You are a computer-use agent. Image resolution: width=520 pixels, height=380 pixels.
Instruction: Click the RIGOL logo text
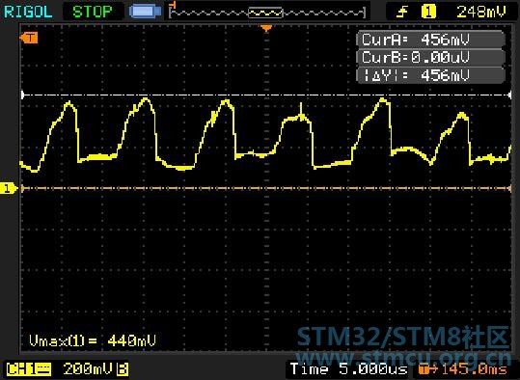point(28,12)
